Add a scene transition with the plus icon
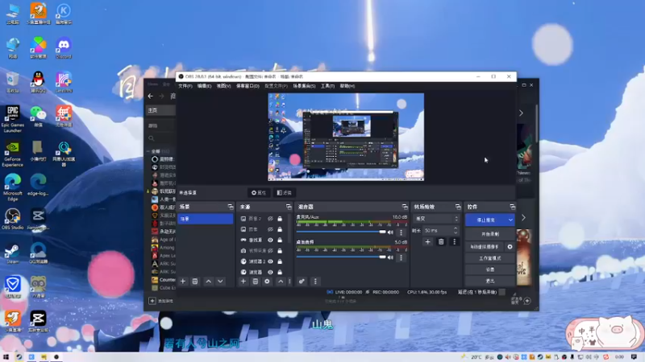This screenshot has width=645, height=362. [427, 242]
